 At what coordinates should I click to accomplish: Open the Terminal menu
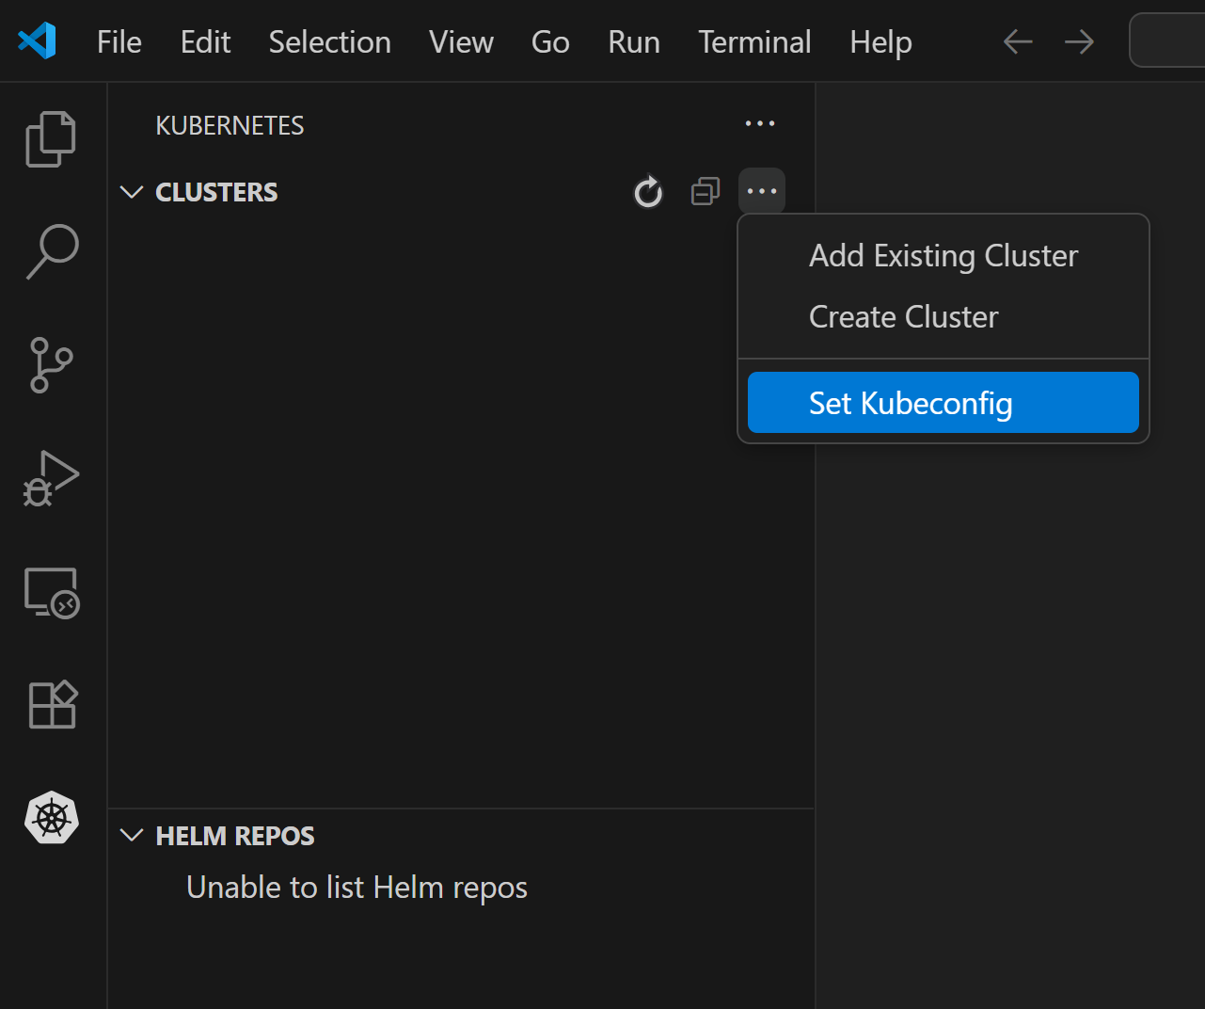click(753, 42)
